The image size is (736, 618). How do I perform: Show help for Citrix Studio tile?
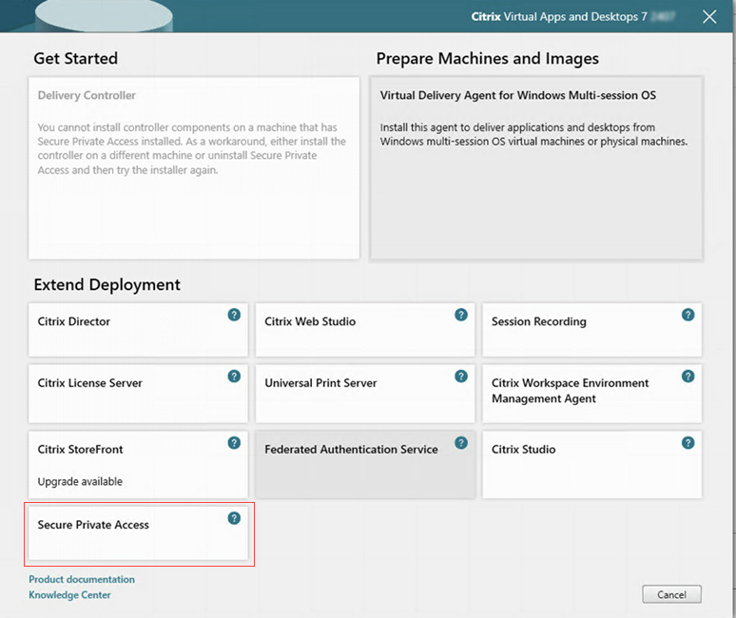(x=688, y=443)
